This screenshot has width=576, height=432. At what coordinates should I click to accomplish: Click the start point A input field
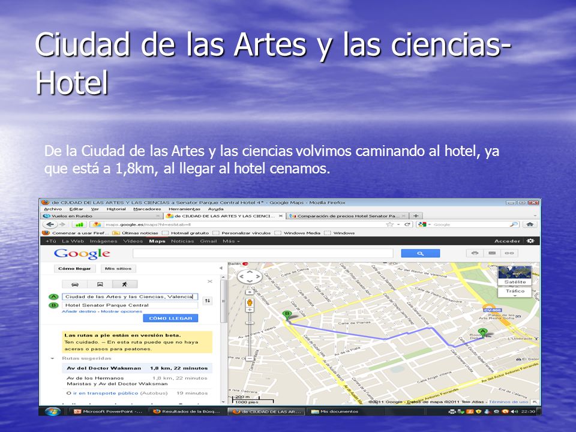pyautogui.click(x=130, y=296)
